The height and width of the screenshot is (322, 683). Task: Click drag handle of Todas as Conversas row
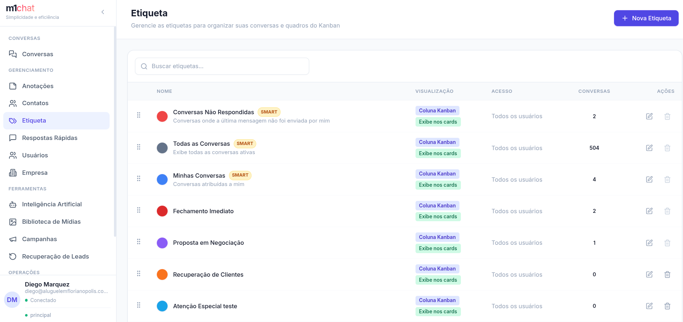pos(139,147)
